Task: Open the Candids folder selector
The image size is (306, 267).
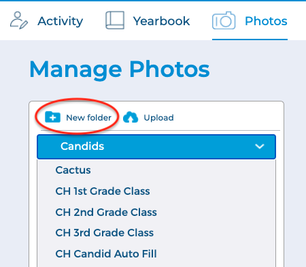Action: pyautogui.click(x=156, y=146)
